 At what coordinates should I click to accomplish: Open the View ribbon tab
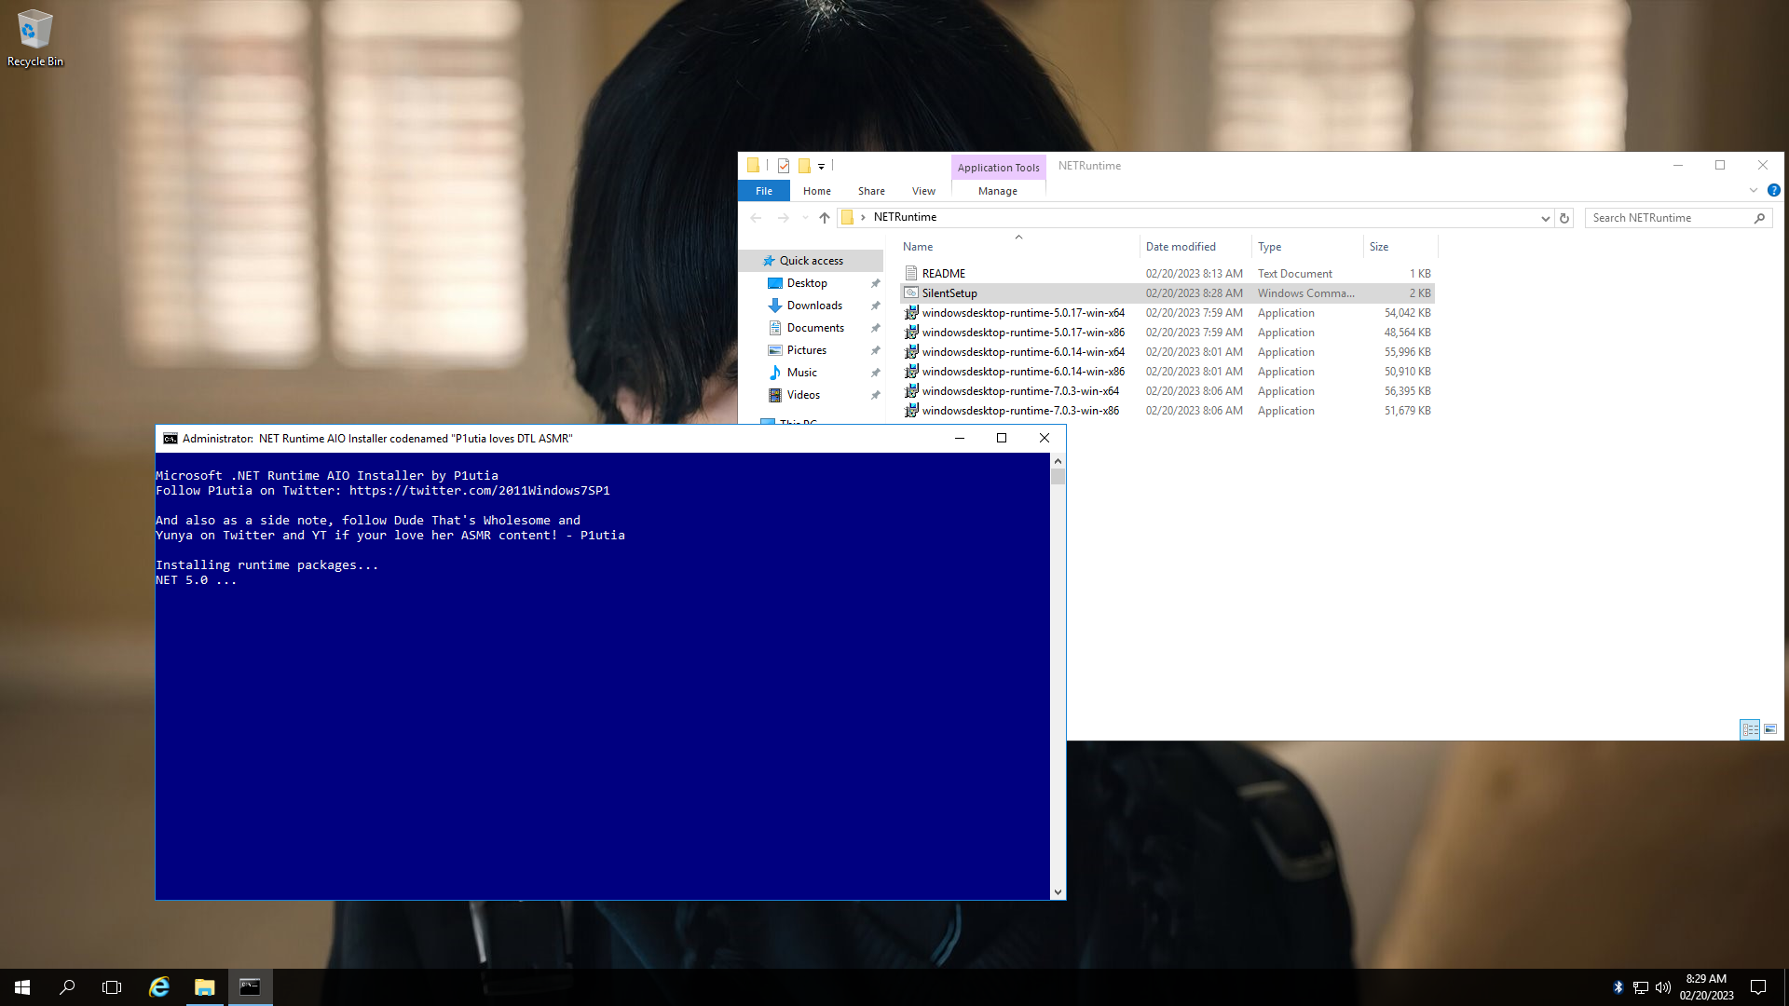[922, 191]
